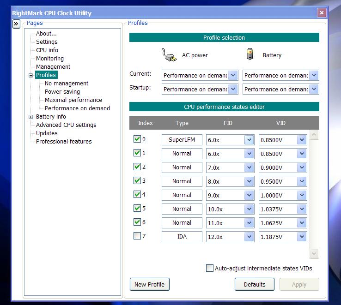Click the VID column header

pyautogui.click(x=280, y=123)
